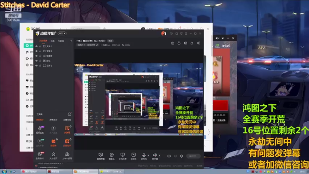Viewport: 309px width, 174px height.
Task: Select the 文本 2 source row
Action: [x=54, y=46]
